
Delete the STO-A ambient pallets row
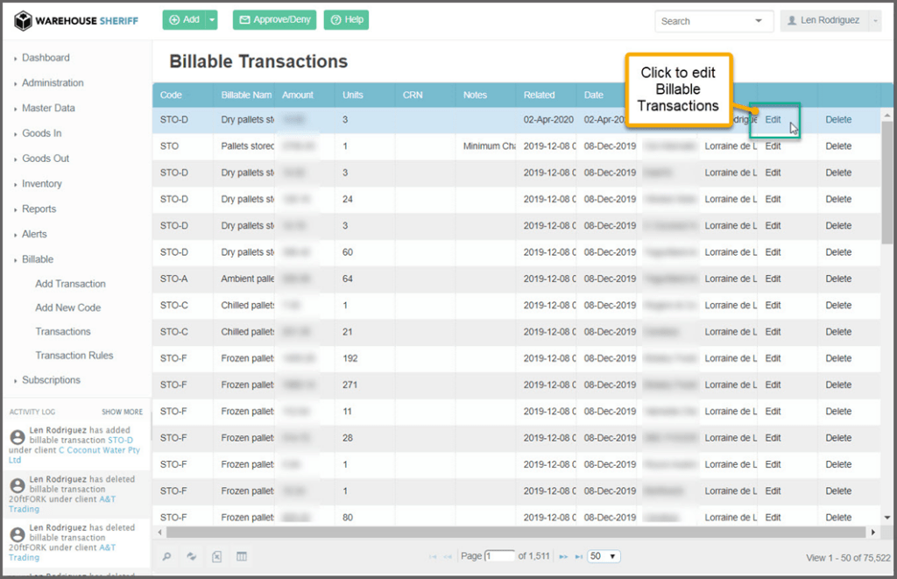coord(837,279)
